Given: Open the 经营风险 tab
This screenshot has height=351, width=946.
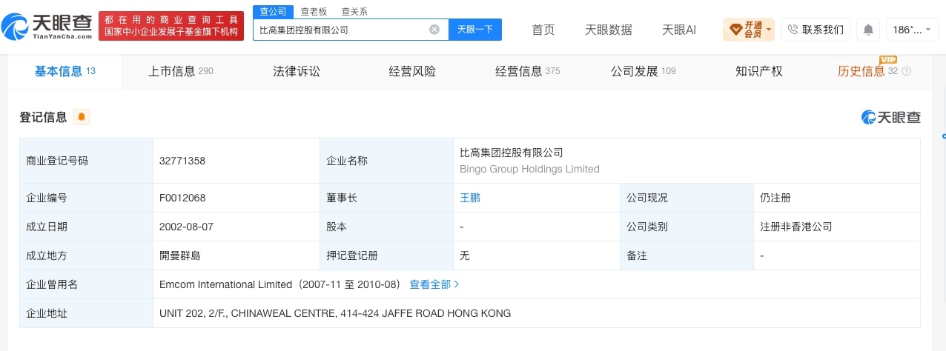Looking at the screenshot, I should click(x=412, y=71).
